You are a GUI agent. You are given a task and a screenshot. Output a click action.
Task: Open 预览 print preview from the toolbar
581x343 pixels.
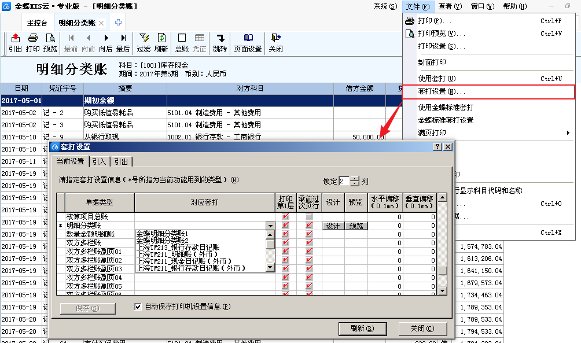50,43
